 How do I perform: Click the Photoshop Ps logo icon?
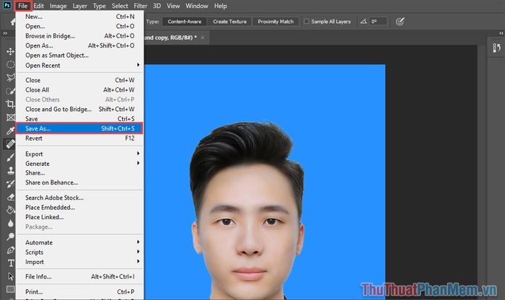(x=6, y=6)
